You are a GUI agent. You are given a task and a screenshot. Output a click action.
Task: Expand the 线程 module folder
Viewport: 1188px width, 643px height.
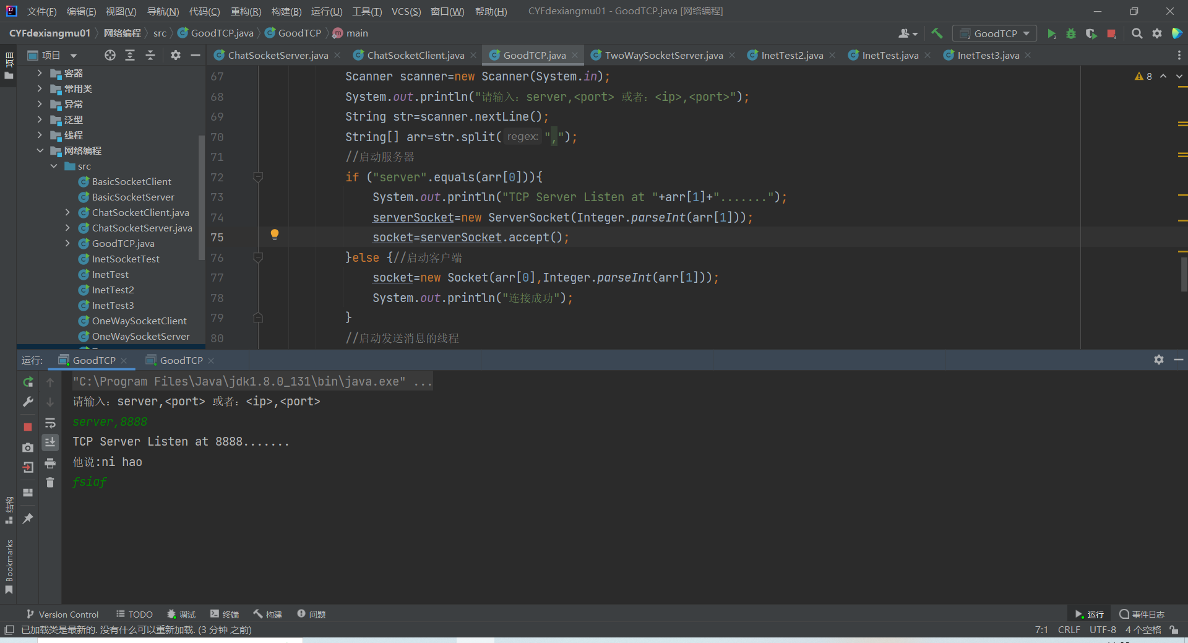[x=40, y=135]
